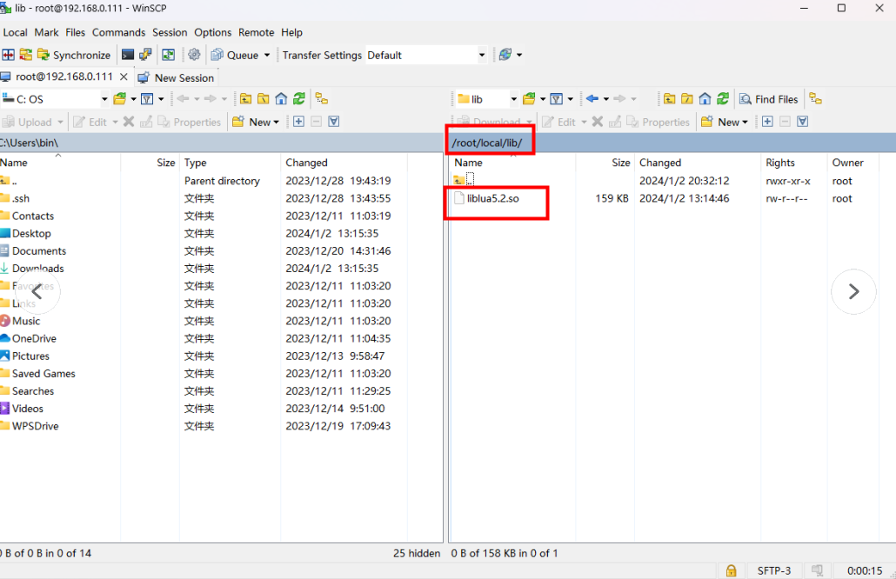
Task: Open the New Session tab
Action: tap(176, 77)
